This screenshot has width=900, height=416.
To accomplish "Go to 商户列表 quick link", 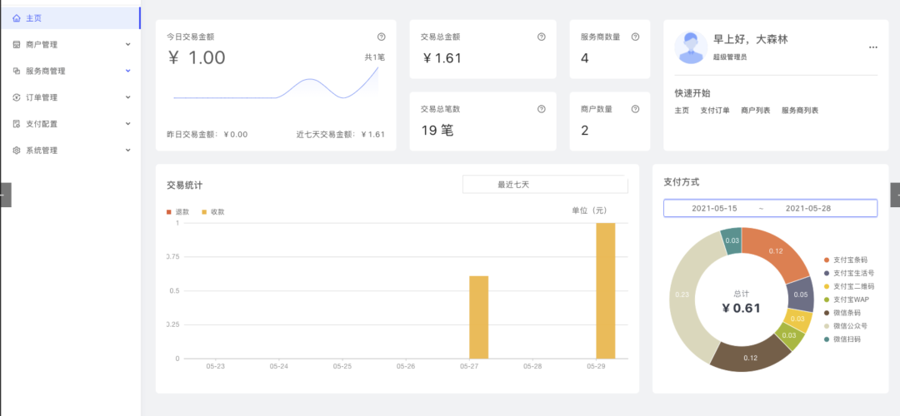I will 755,110.
